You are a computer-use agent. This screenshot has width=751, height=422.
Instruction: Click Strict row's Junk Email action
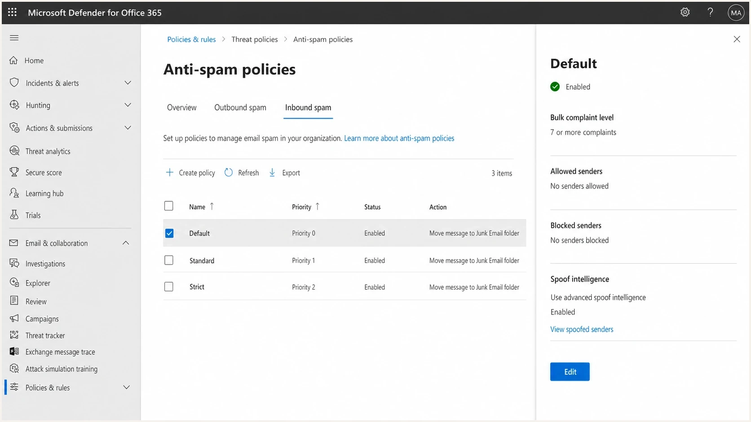pos(474,287)
